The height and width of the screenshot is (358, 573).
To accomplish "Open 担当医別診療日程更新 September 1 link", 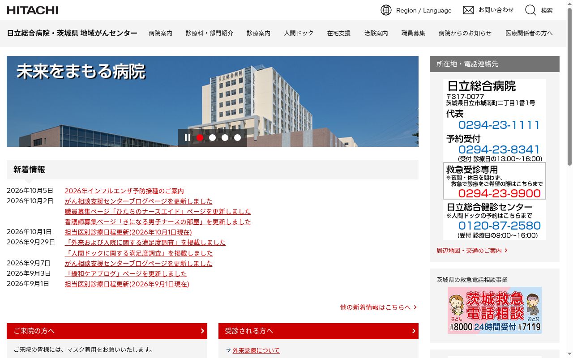I will [127, 284].
